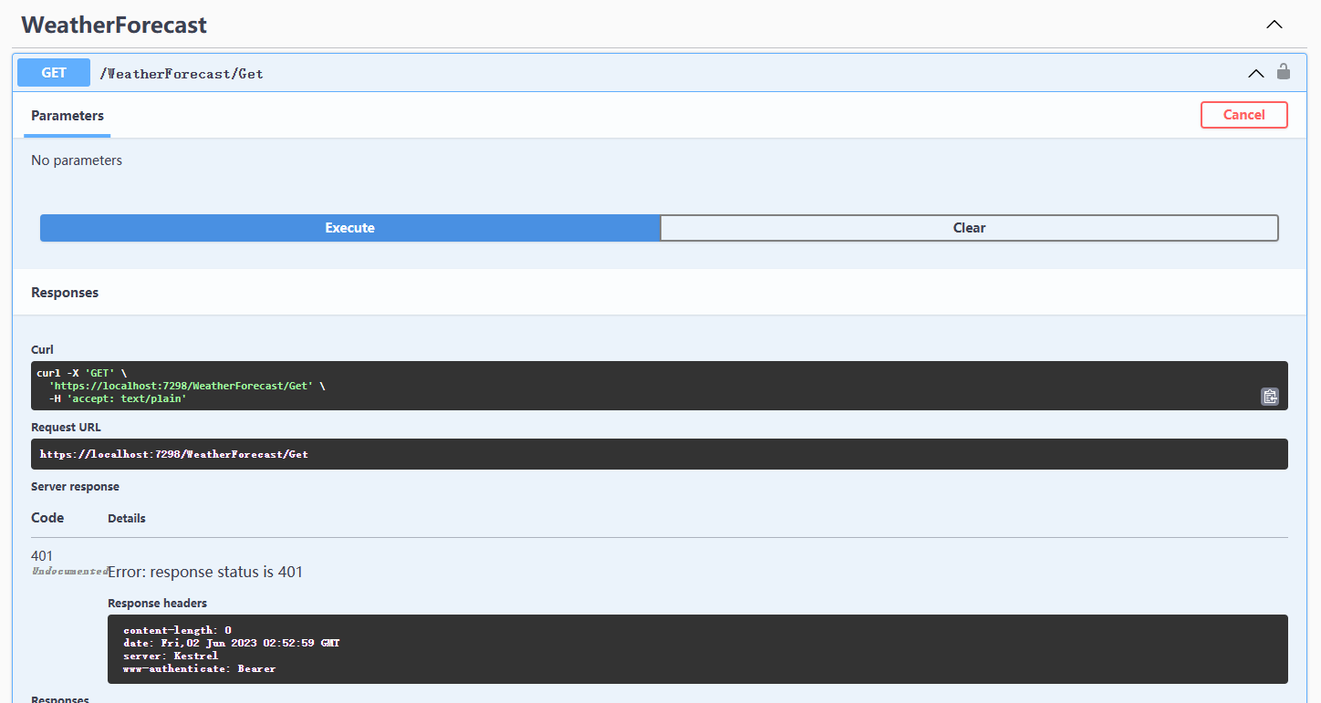
Task: Click the curl -X 'GET' line
Action: coord(82,373)
